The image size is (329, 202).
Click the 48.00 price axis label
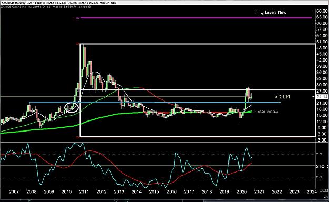click(322, 48)
